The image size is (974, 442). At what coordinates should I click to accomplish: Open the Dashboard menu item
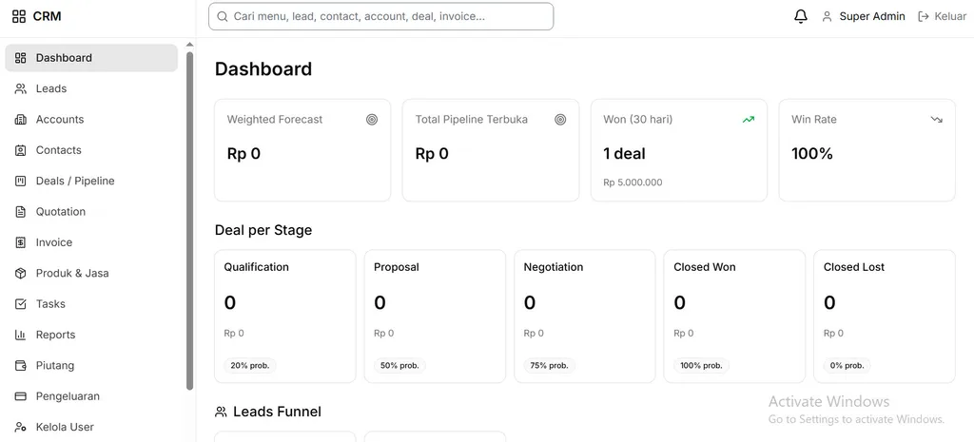point(91,58)
